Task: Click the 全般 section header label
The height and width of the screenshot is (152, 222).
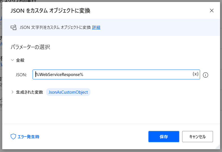Action: tap(20, 60)
